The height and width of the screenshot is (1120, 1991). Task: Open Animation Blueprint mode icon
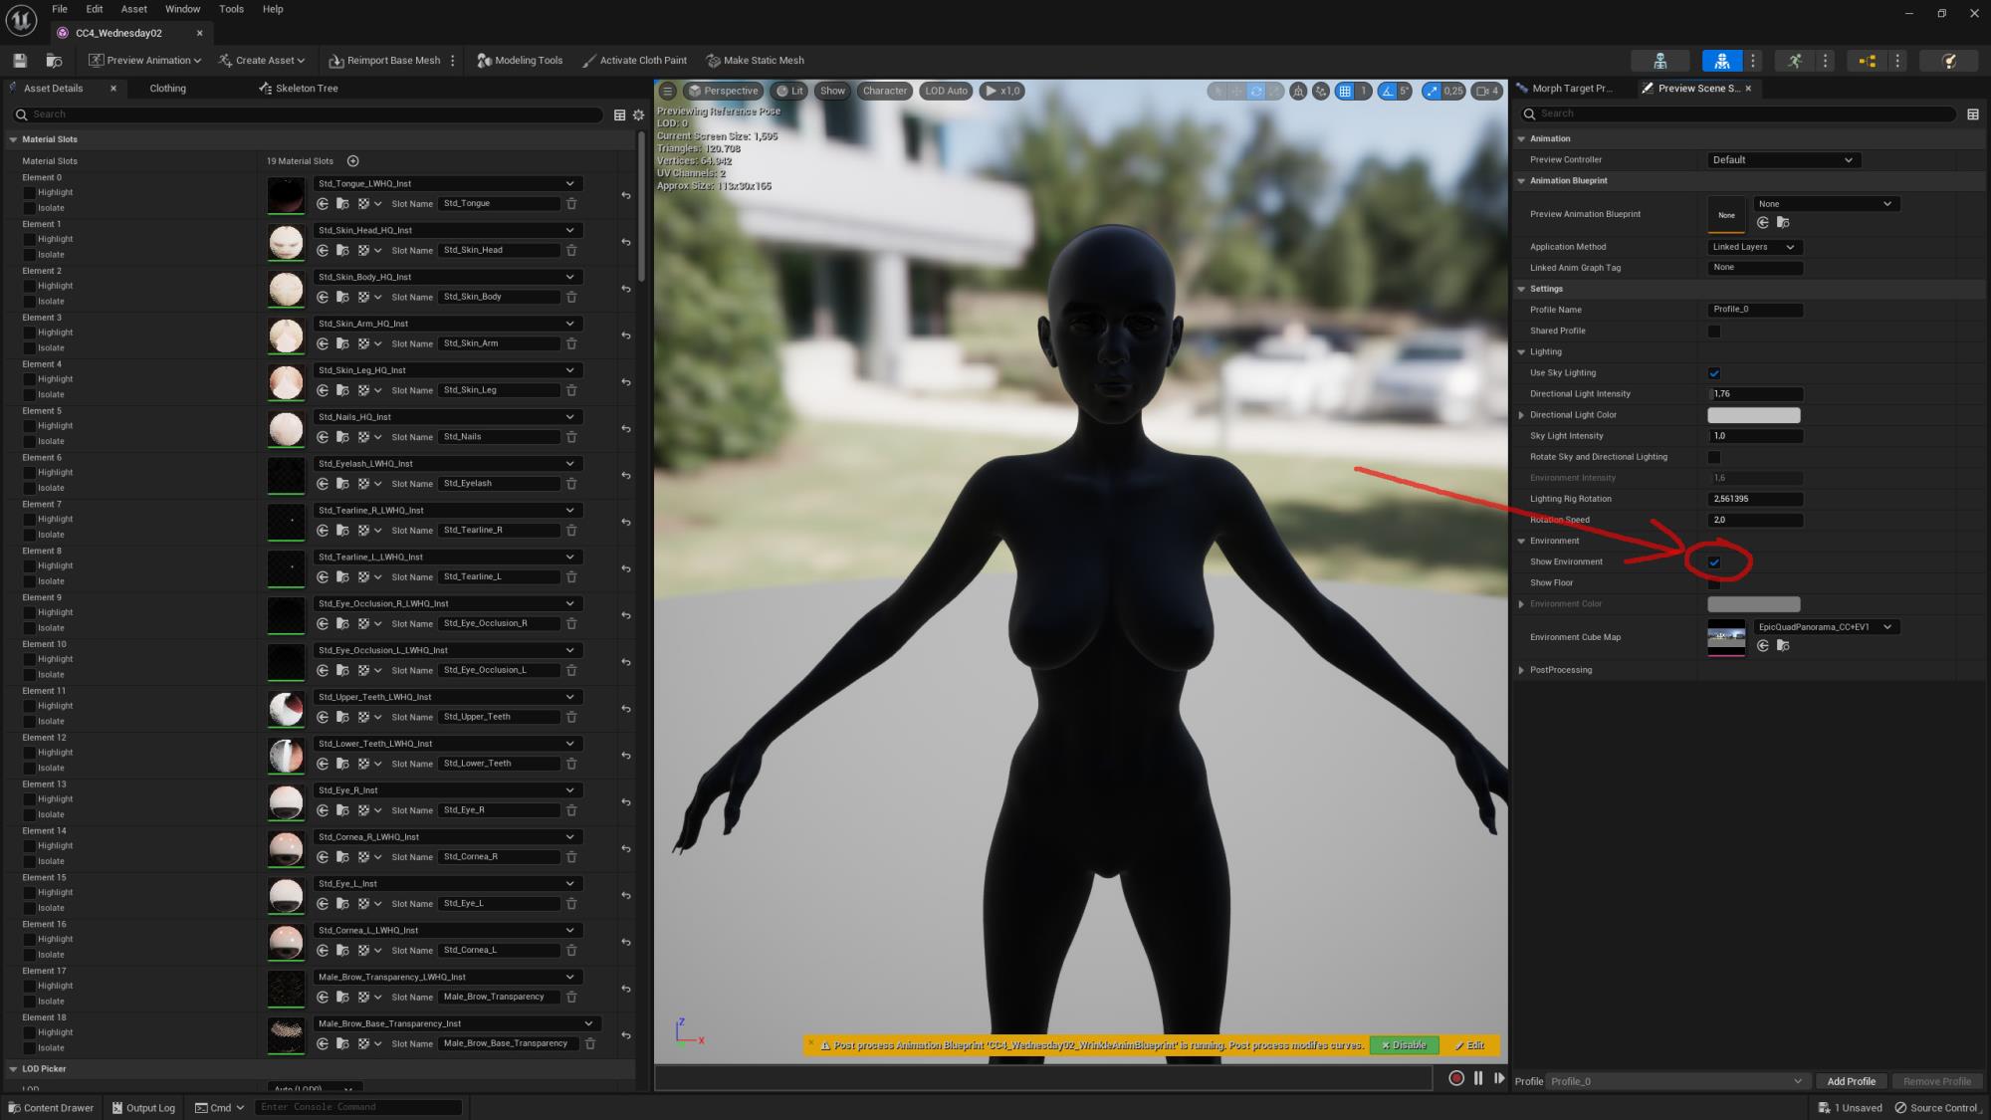(1867, 61)
